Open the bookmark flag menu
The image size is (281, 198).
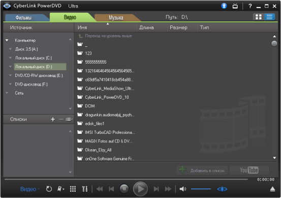(60, 189)
